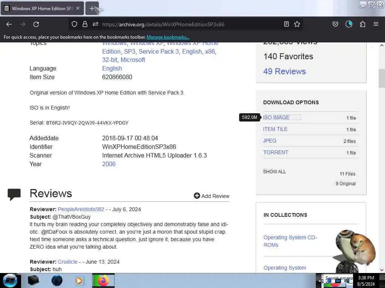Open the black box taskbar icon

point(33,280)
